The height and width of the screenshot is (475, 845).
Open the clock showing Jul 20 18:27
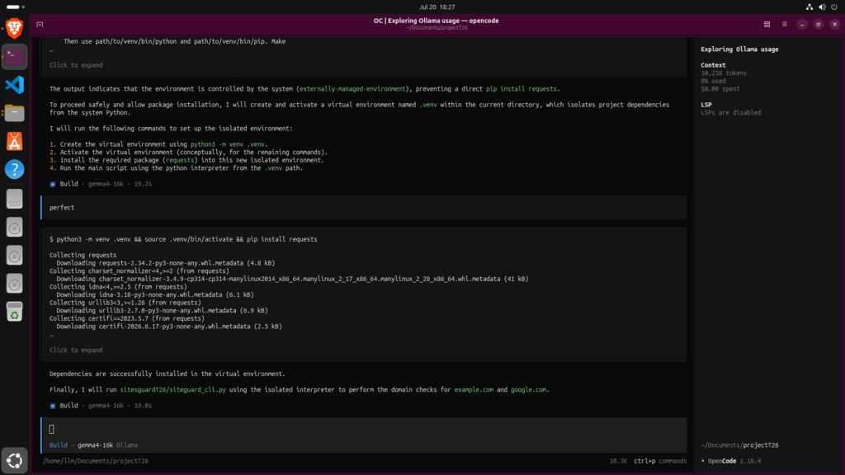[x=437, y=7]
